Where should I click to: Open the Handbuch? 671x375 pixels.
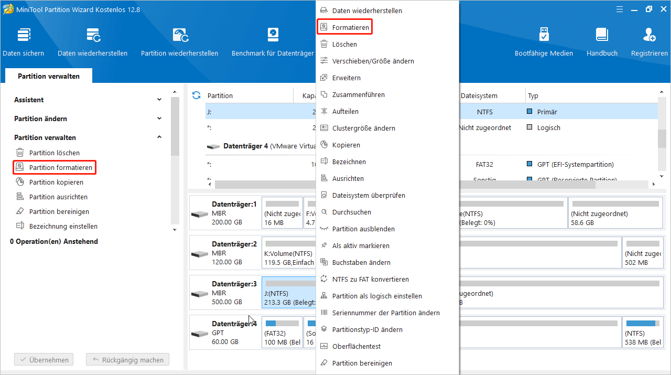pos(602,42)
